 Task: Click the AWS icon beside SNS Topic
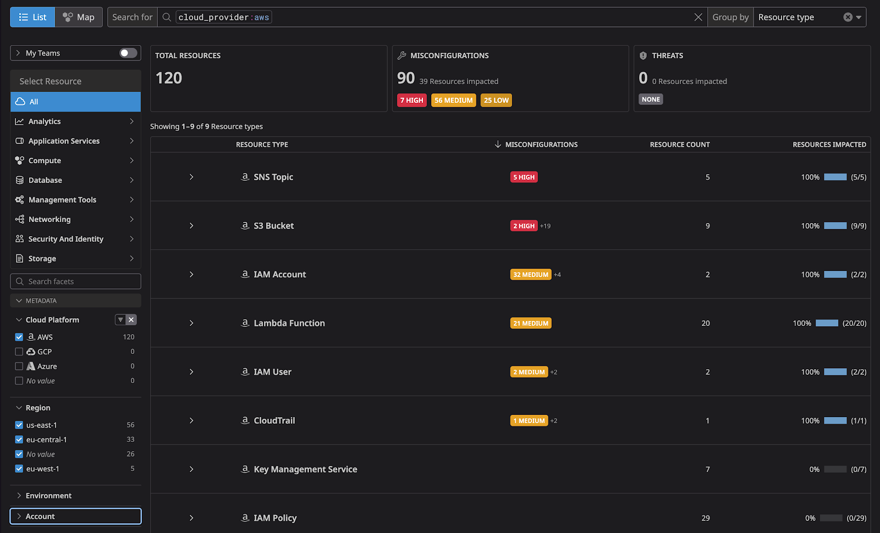coord(245,176)
